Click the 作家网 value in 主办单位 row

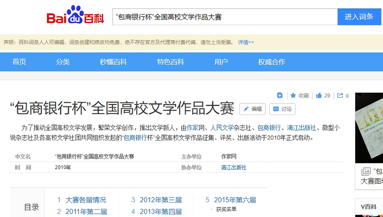(x=228, y=157)
